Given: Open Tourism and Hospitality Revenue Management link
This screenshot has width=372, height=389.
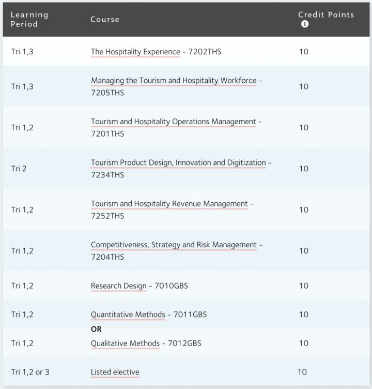Looking at the screenshot, I should (169, 204).
